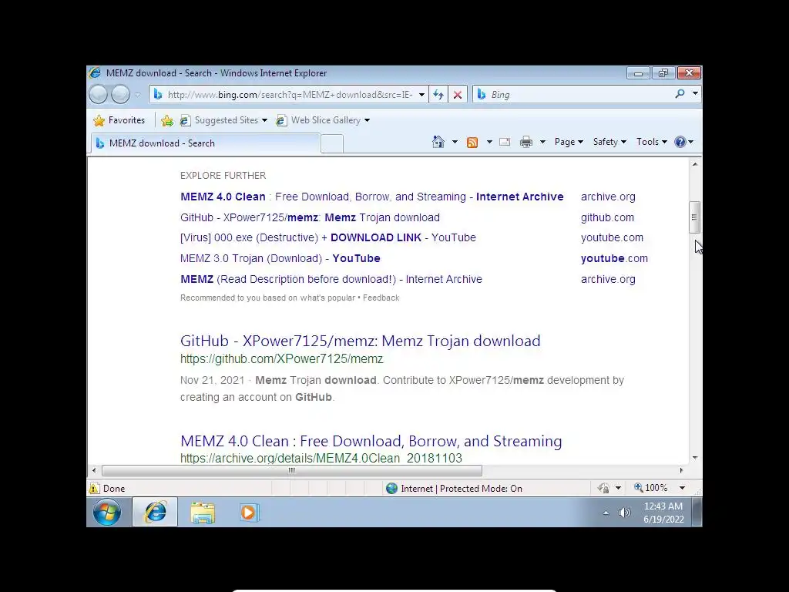Viewport: 789px width, 592px height.
Task: Open the Windows Start orb
Action: (x=107, y=512)
